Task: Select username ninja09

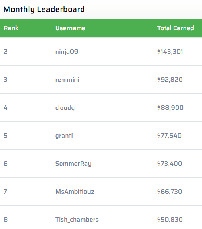Action: click(67, 52)
